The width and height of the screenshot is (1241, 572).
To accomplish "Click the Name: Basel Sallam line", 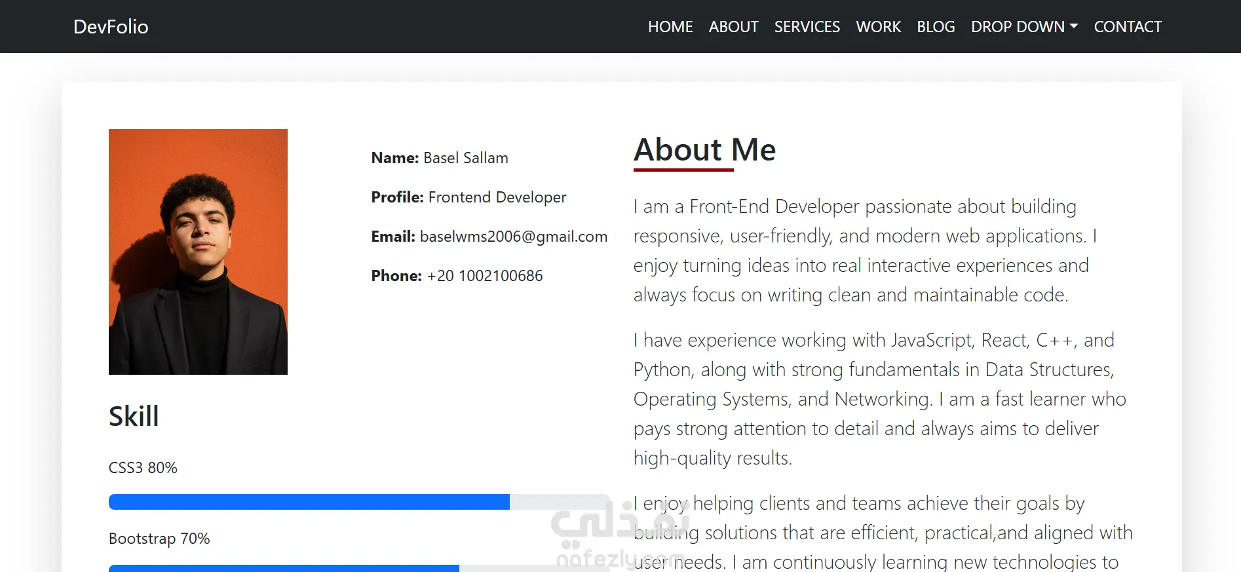I will (440, 158).
